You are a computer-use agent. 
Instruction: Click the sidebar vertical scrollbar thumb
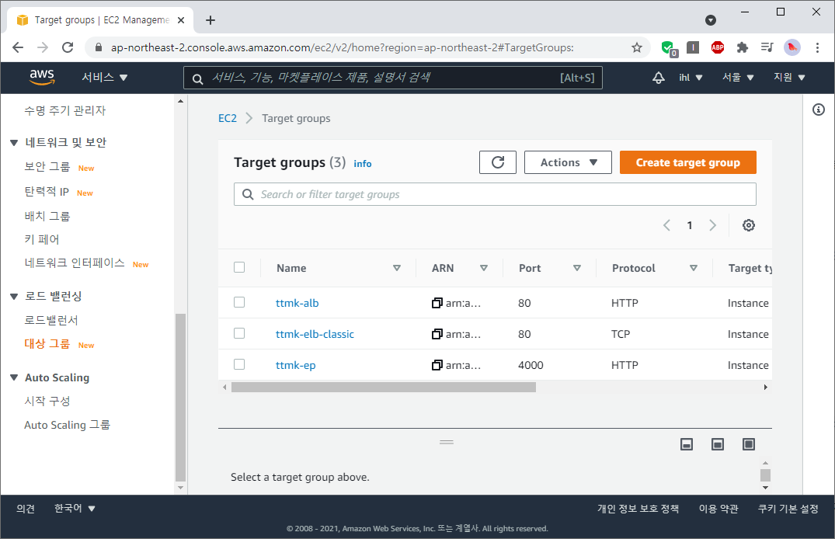click(180, 397)
